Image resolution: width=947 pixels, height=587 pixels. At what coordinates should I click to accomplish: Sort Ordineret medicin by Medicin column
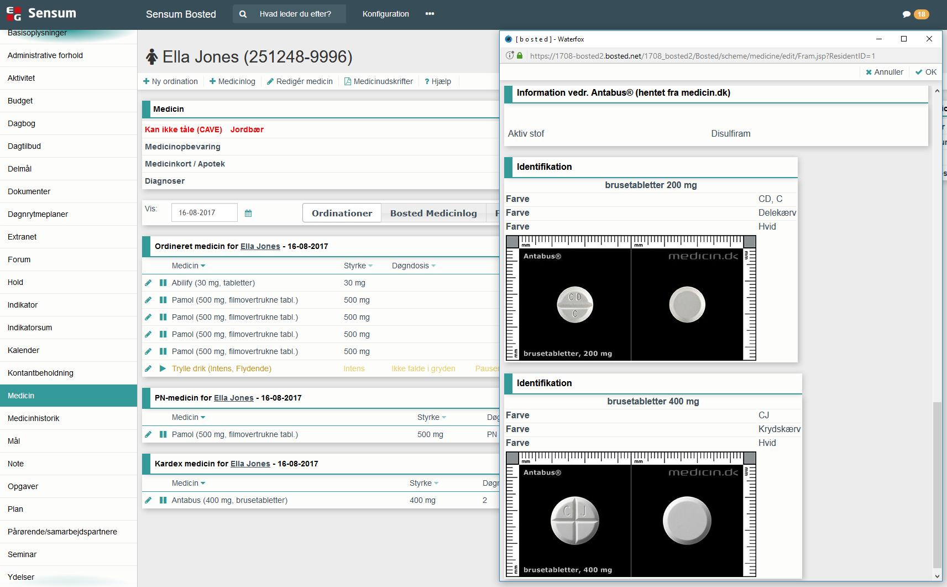[189, 266]
